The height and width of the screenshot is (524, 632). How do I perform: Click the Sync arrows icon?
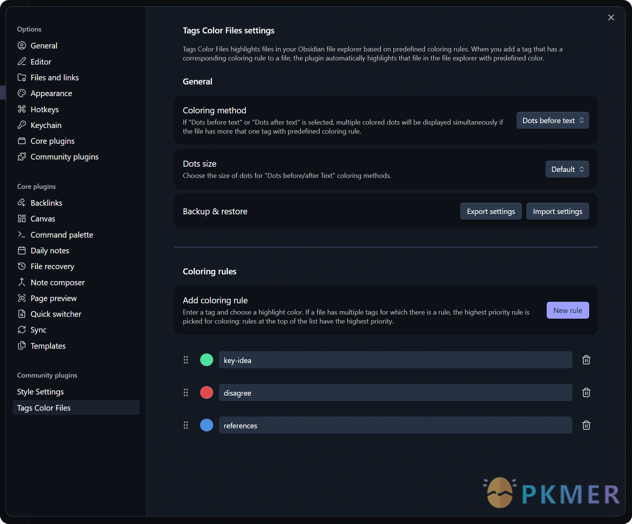tap(22, 330)
